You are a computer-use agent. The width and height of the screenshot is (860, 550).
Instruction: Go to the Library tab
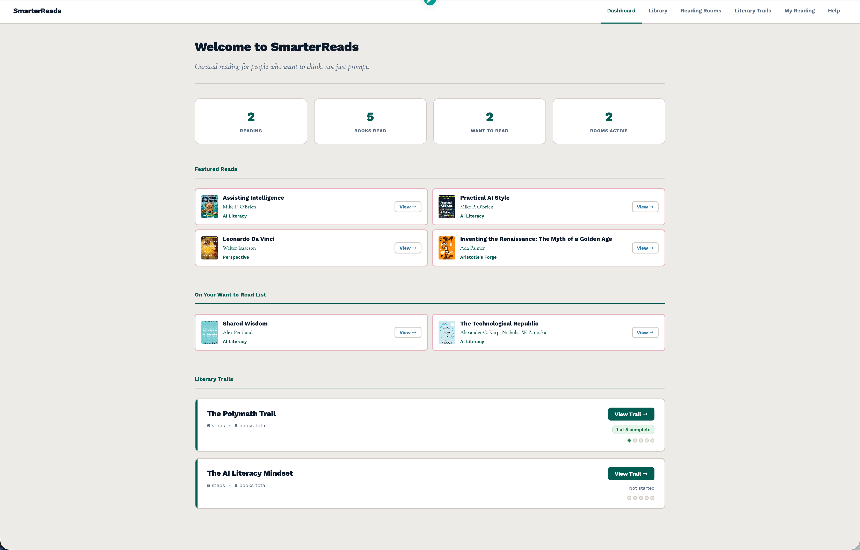658,11
